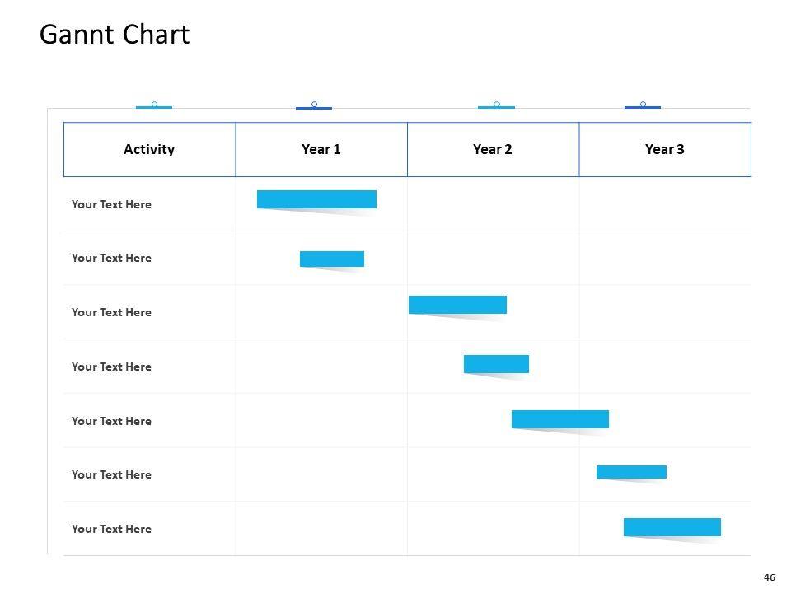Click the fourth row's Gantt bar
This screenshot has height=593, width=791.
pos(496,364)
